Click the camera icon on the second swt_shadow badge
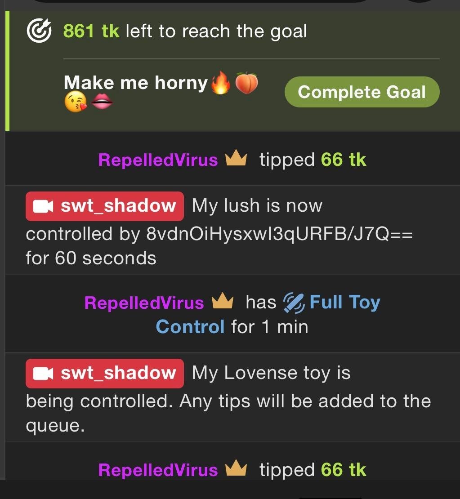 point(43,374)
